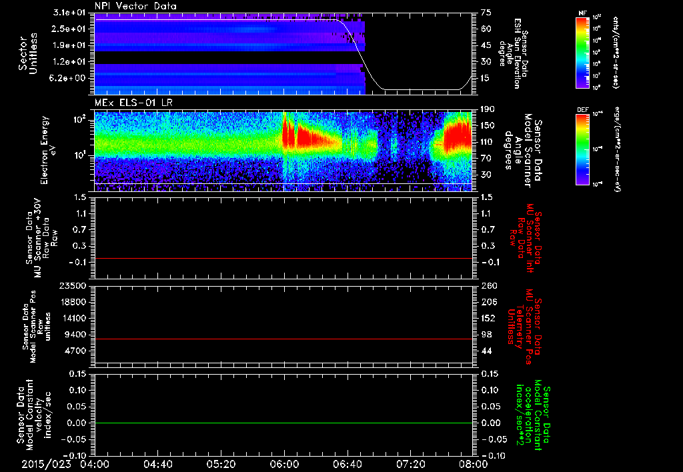This screenshot has height=472, width=683.
Task: Click the 05:20 time tick label
Action: point(221,464)
